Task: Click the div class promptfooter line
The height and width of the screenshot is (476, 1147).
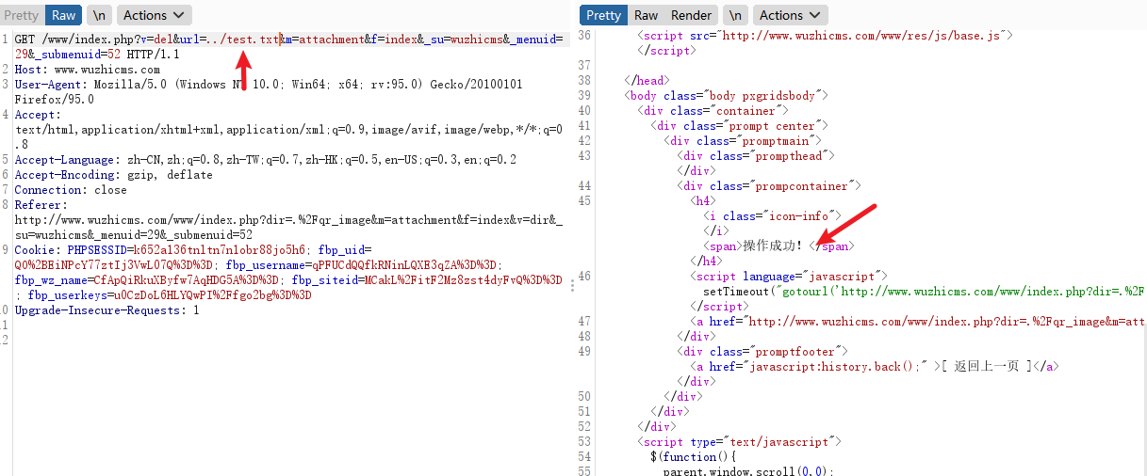Action: (762, 352)
